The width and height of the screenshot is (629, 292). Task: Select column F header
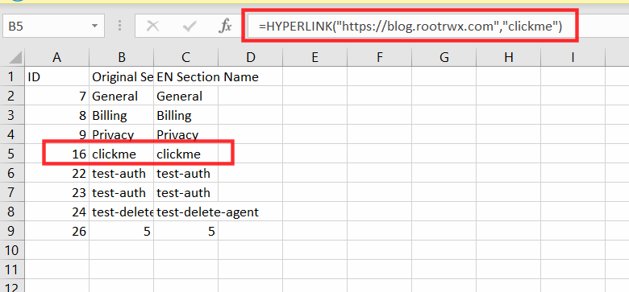[380, 58]
